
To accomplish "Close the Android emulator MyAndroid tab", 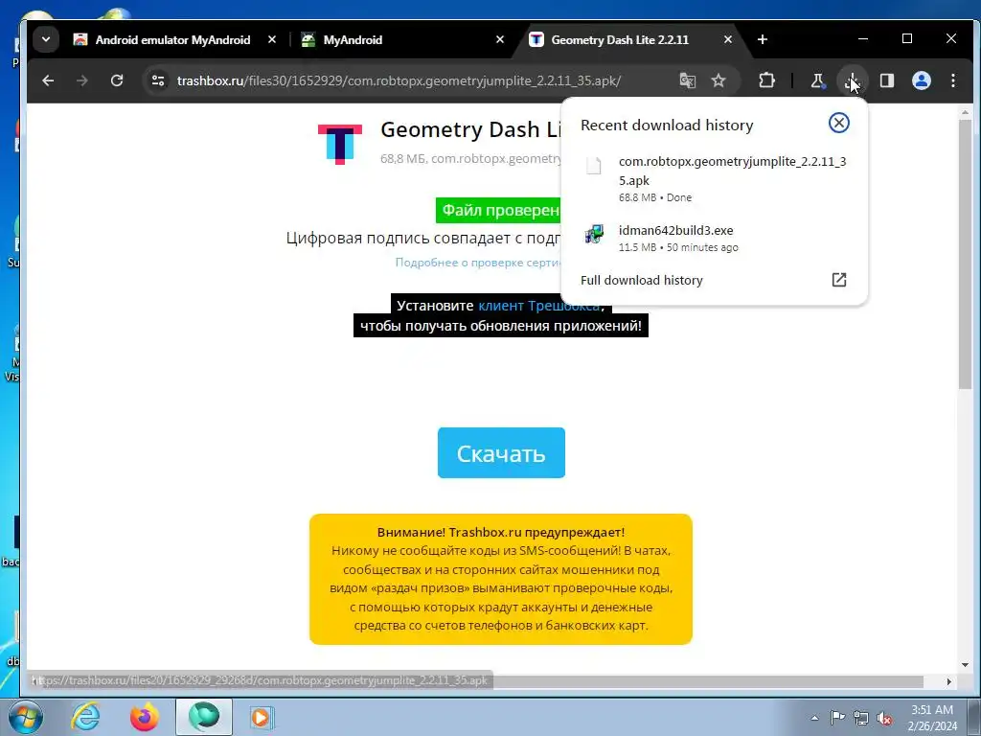I will (271, 39).
